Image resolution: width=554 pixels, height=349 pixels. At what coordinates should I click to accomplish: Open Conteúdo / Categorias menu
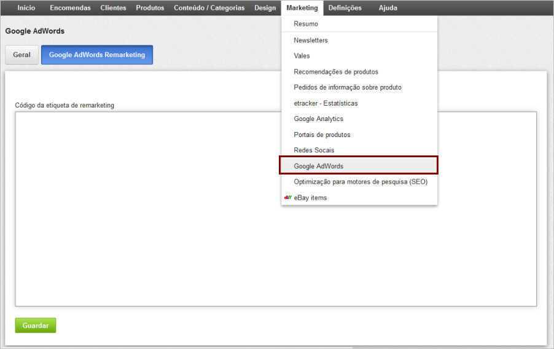[x=209, y=8]
